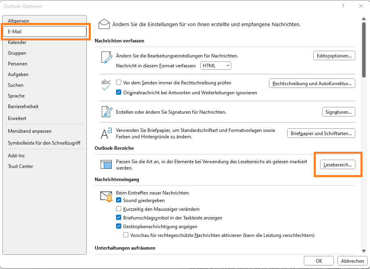Disable Desktopbenachrichtigung anzeigen
Viewport: 370px width, 269px height.
point(118,225)
